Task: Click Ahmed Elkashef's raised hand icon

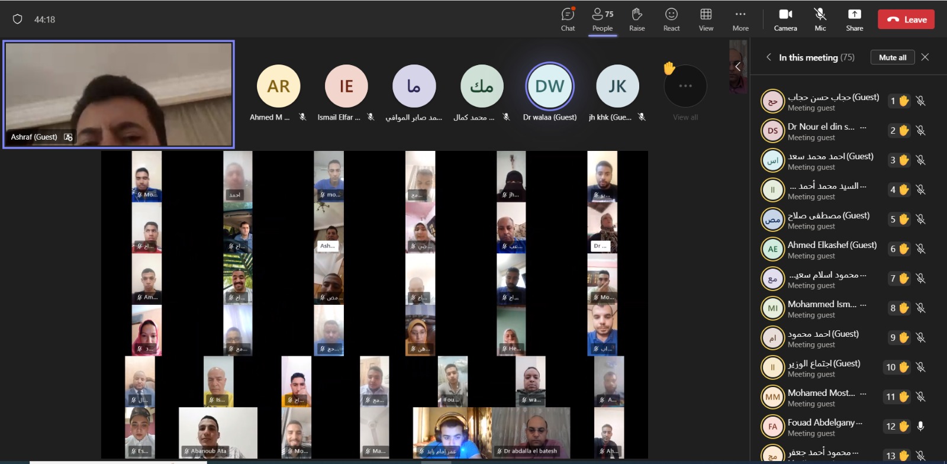Action: 904,249
